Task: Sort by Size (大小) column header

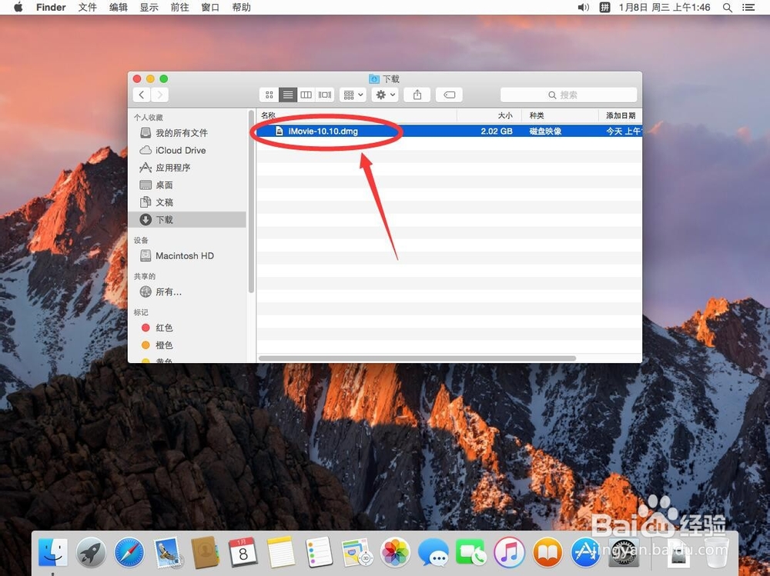Action: tap(489, 116)
